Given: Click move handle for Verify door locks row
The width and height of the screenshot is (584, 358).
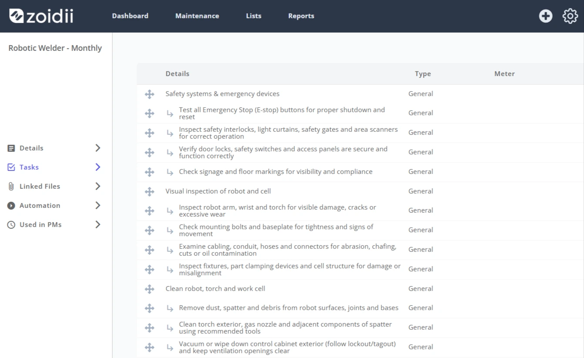Looking at the screenshot, I should coord(149,152).
